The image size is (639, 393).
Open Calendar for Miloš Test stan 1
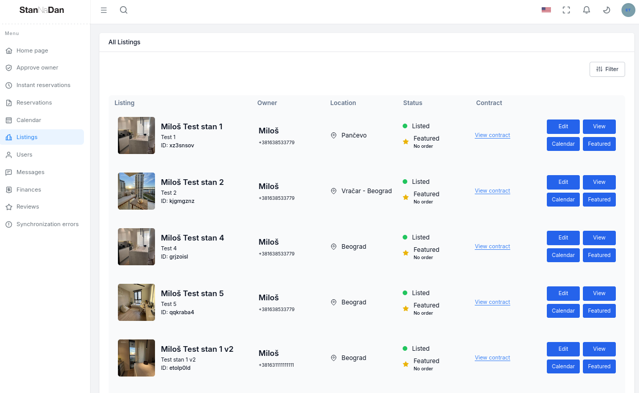(563, 144)
